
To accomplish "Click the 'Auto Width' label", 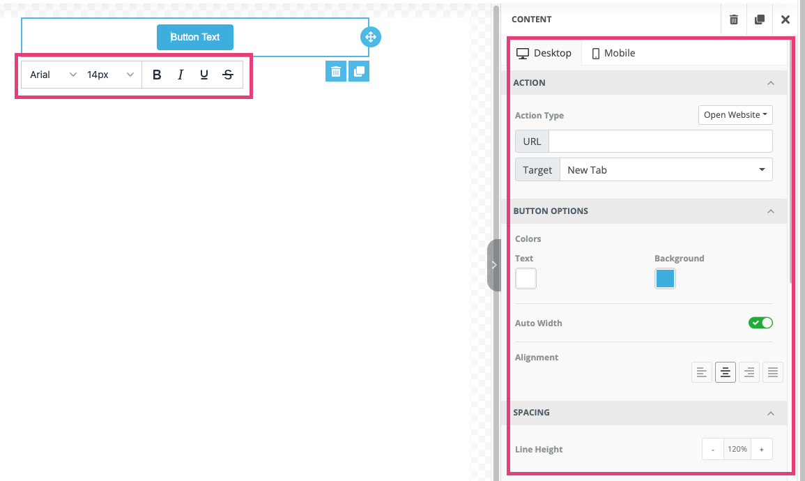I will tap(539, 323).
